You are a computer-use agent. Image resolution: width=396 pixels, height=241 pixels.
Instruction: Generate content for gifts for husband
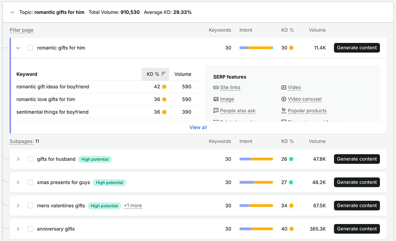click(357, 159)
